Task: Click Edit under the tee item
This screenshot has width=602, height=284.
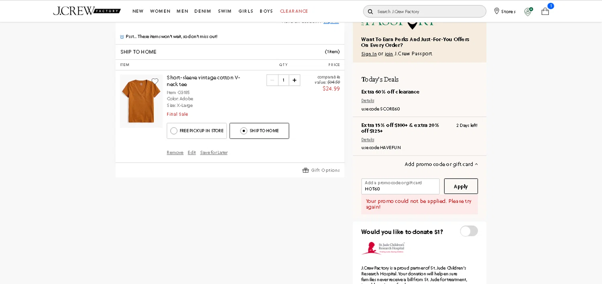Action: (192, 153)
